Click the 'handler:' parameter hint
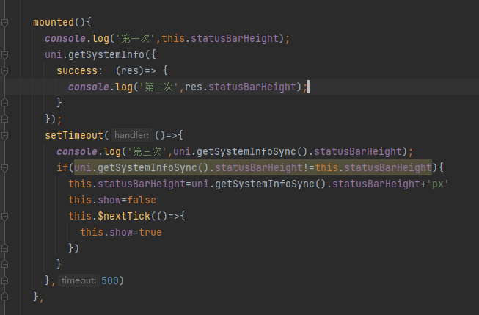The height and width of the screenshot is (315, 479). coord(131,135)
